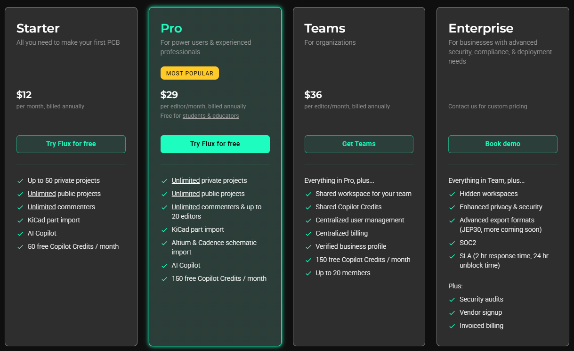Screen dimensions: 574x351
Task: Click checkmark beside Centralized billing
Action: coord(308,234)
